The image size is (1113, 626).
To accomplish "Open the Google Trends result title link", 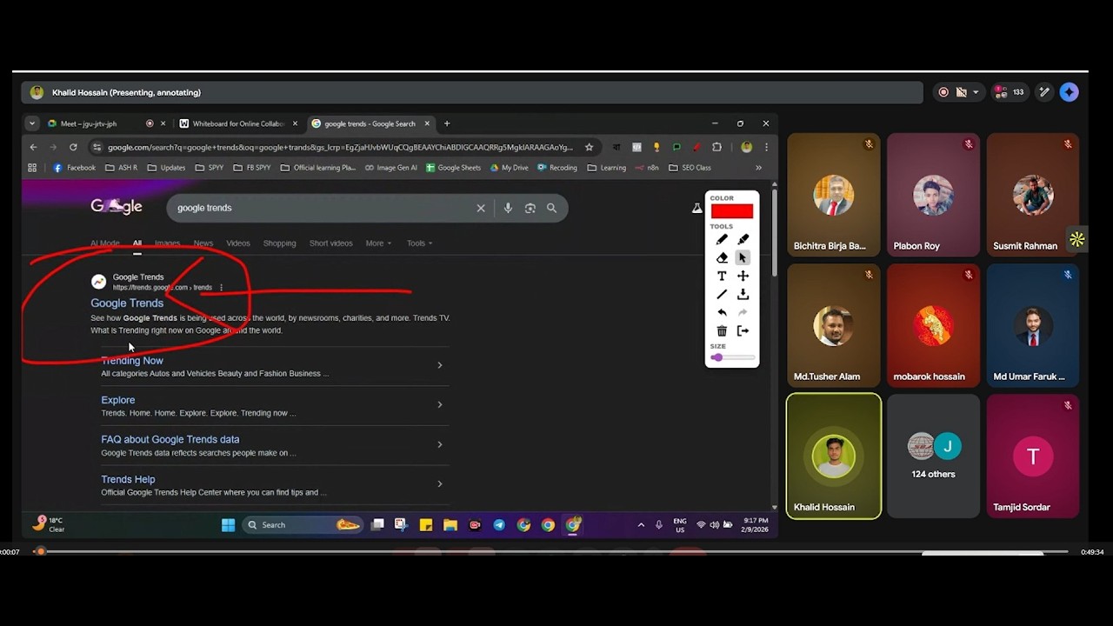I will click(127, 303).
